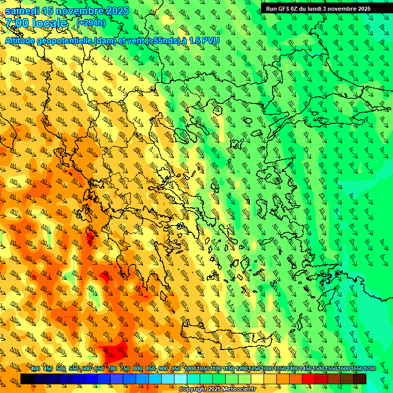The width and height of the screenshot is (393, 393).
Task: Select the '(+294h)' forecast offset text
Action: [91, 23]
